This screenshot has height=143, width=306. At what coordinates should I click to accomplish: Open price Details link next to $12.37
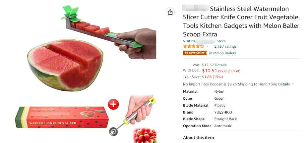[220, 65]
